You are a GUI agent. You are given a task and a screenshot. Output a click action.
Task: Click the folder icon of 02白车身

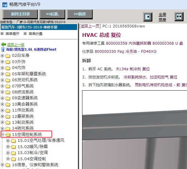point(8,56)
